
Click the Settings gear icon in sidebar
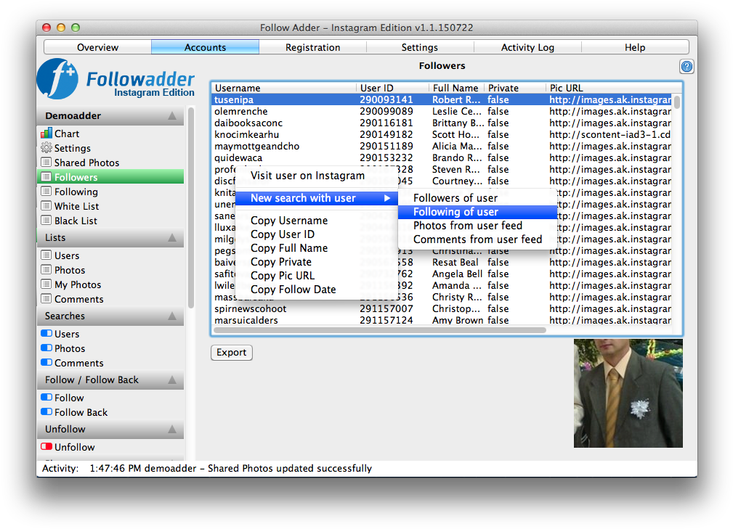click(46, 148)
